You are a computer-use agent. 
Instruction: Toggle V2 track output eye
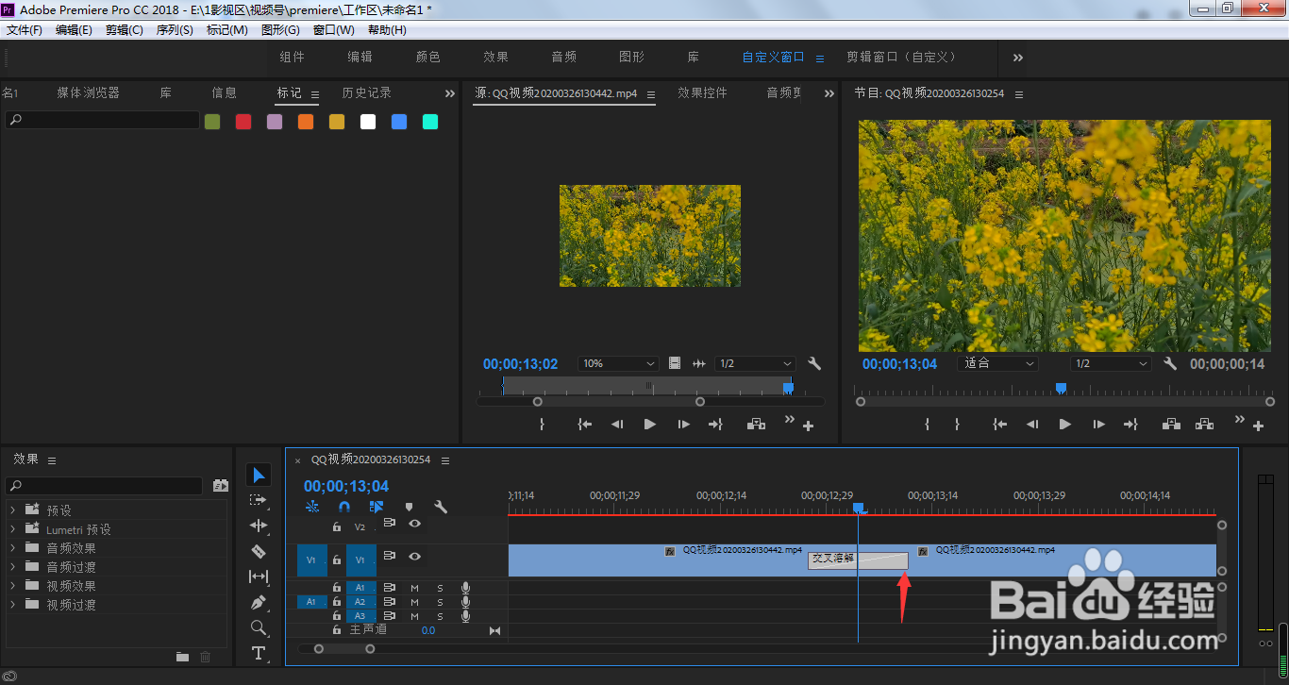(414, 523)
